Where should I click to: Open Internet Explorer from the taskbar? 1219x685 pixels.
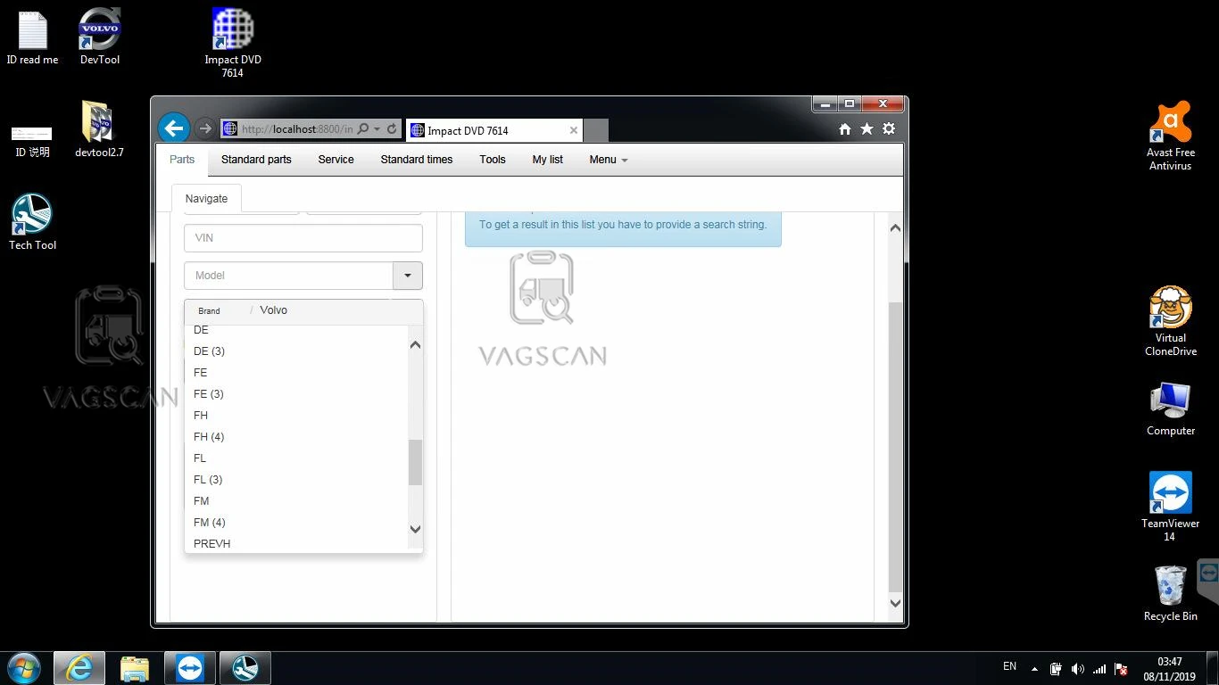tap(79, 668)
